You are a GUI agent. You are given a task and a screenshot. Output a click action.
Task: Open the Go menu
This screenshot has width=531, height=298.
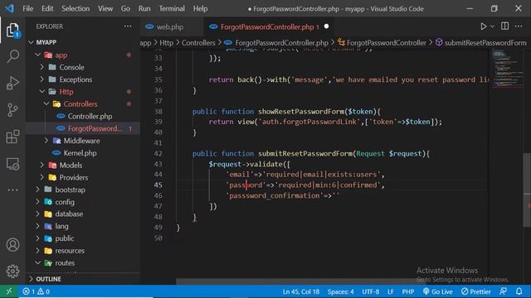pos(125,8)
